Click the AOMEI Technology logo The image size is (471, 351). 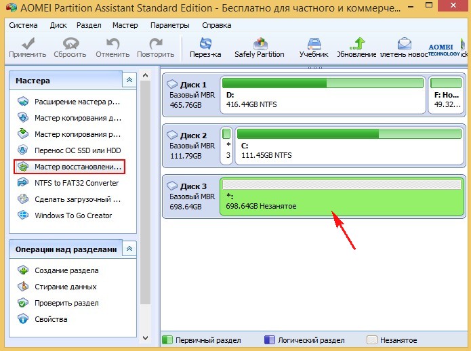tap(443, 50)
